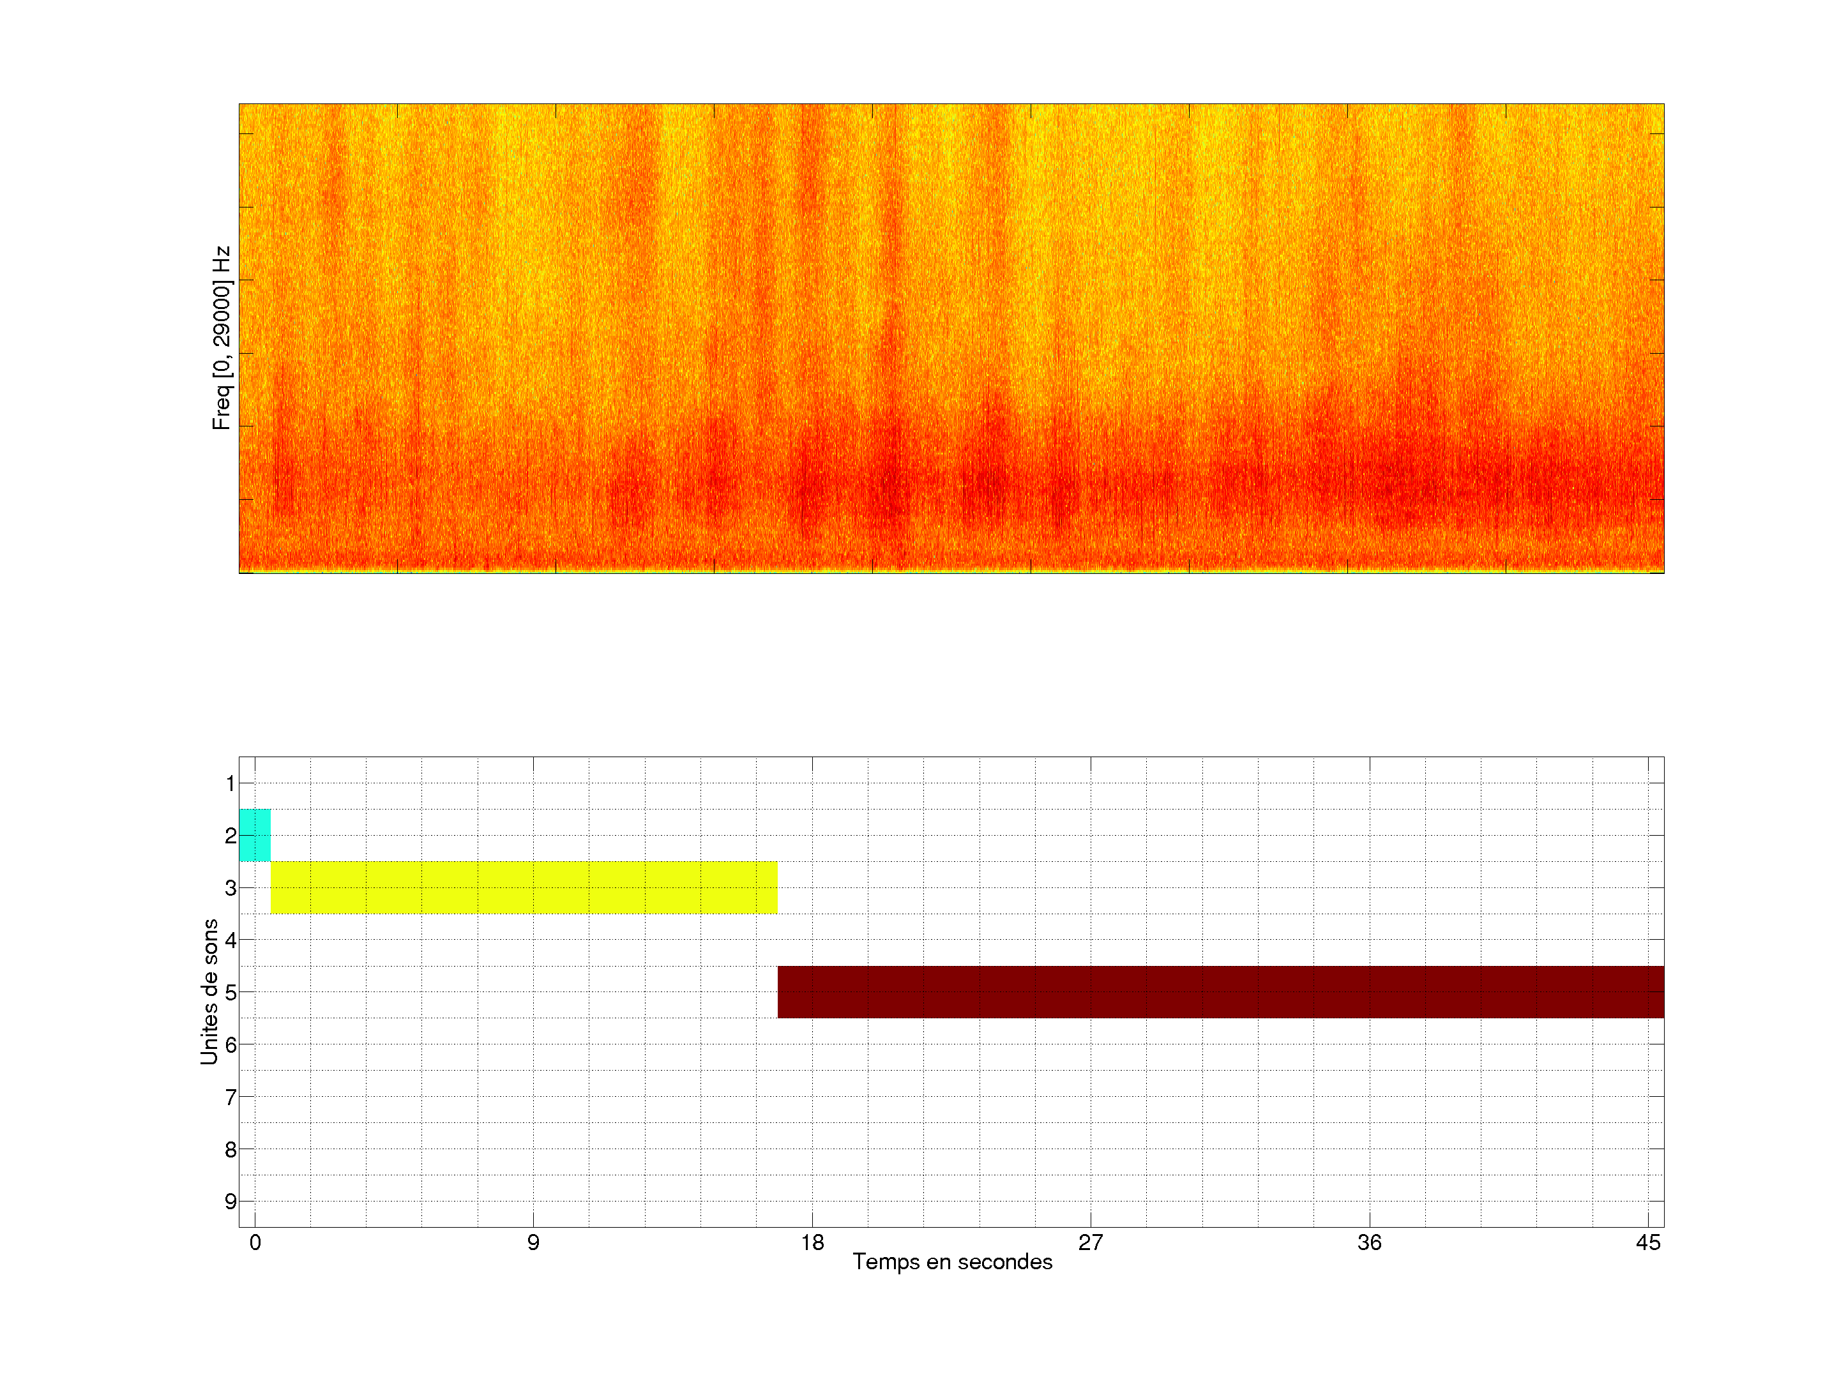The height and width of the screenshot is (1379, 1839).
Task: Click the 'Temps en secondes' axis label
Action: pos(952,1262)
